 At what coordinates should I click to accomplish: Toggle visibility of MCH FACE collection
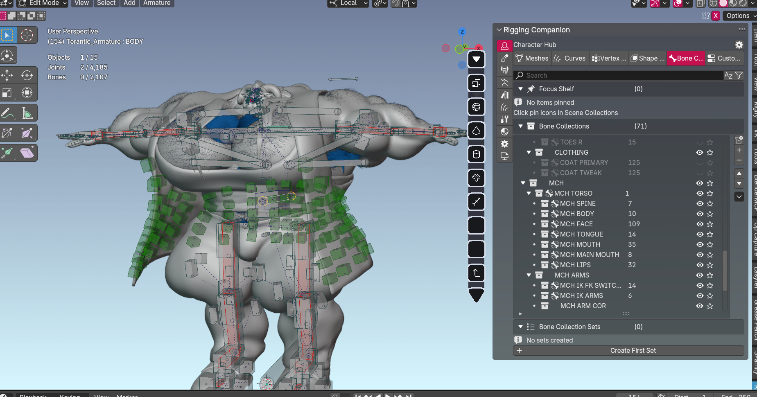(700, 224)
